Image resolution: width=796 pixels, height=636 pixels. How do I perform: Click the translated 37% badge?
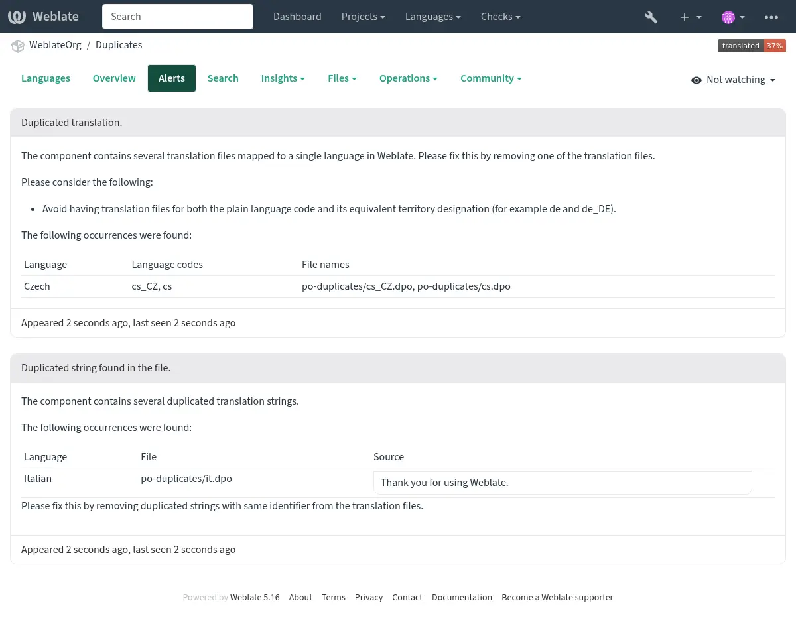[752, 46]
